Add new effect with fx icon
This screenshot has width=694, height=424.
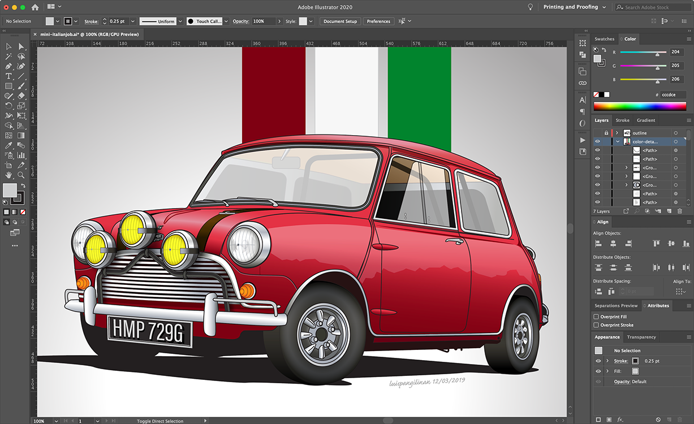point(620,419)
